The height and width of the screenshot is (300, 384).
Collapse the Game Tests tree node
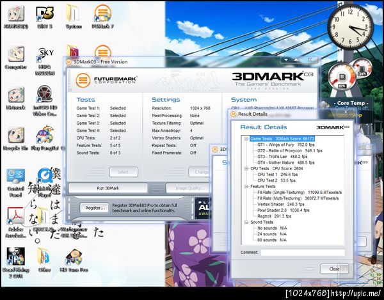tap(246, 139)
